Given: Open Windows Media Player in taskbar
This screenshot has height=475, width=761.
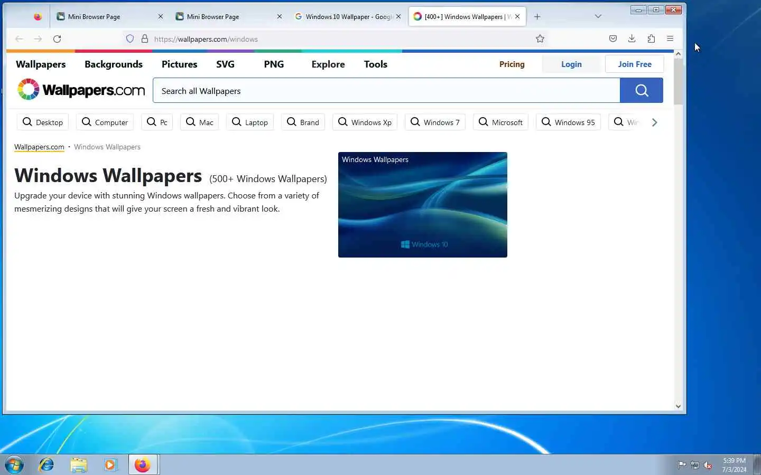Looking at the screenshot, I should click(110, 465).
